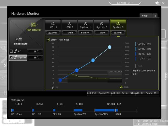
Task: Click the CPU thermometer icon
Action: pyautogui.click(x=15, y=51)
